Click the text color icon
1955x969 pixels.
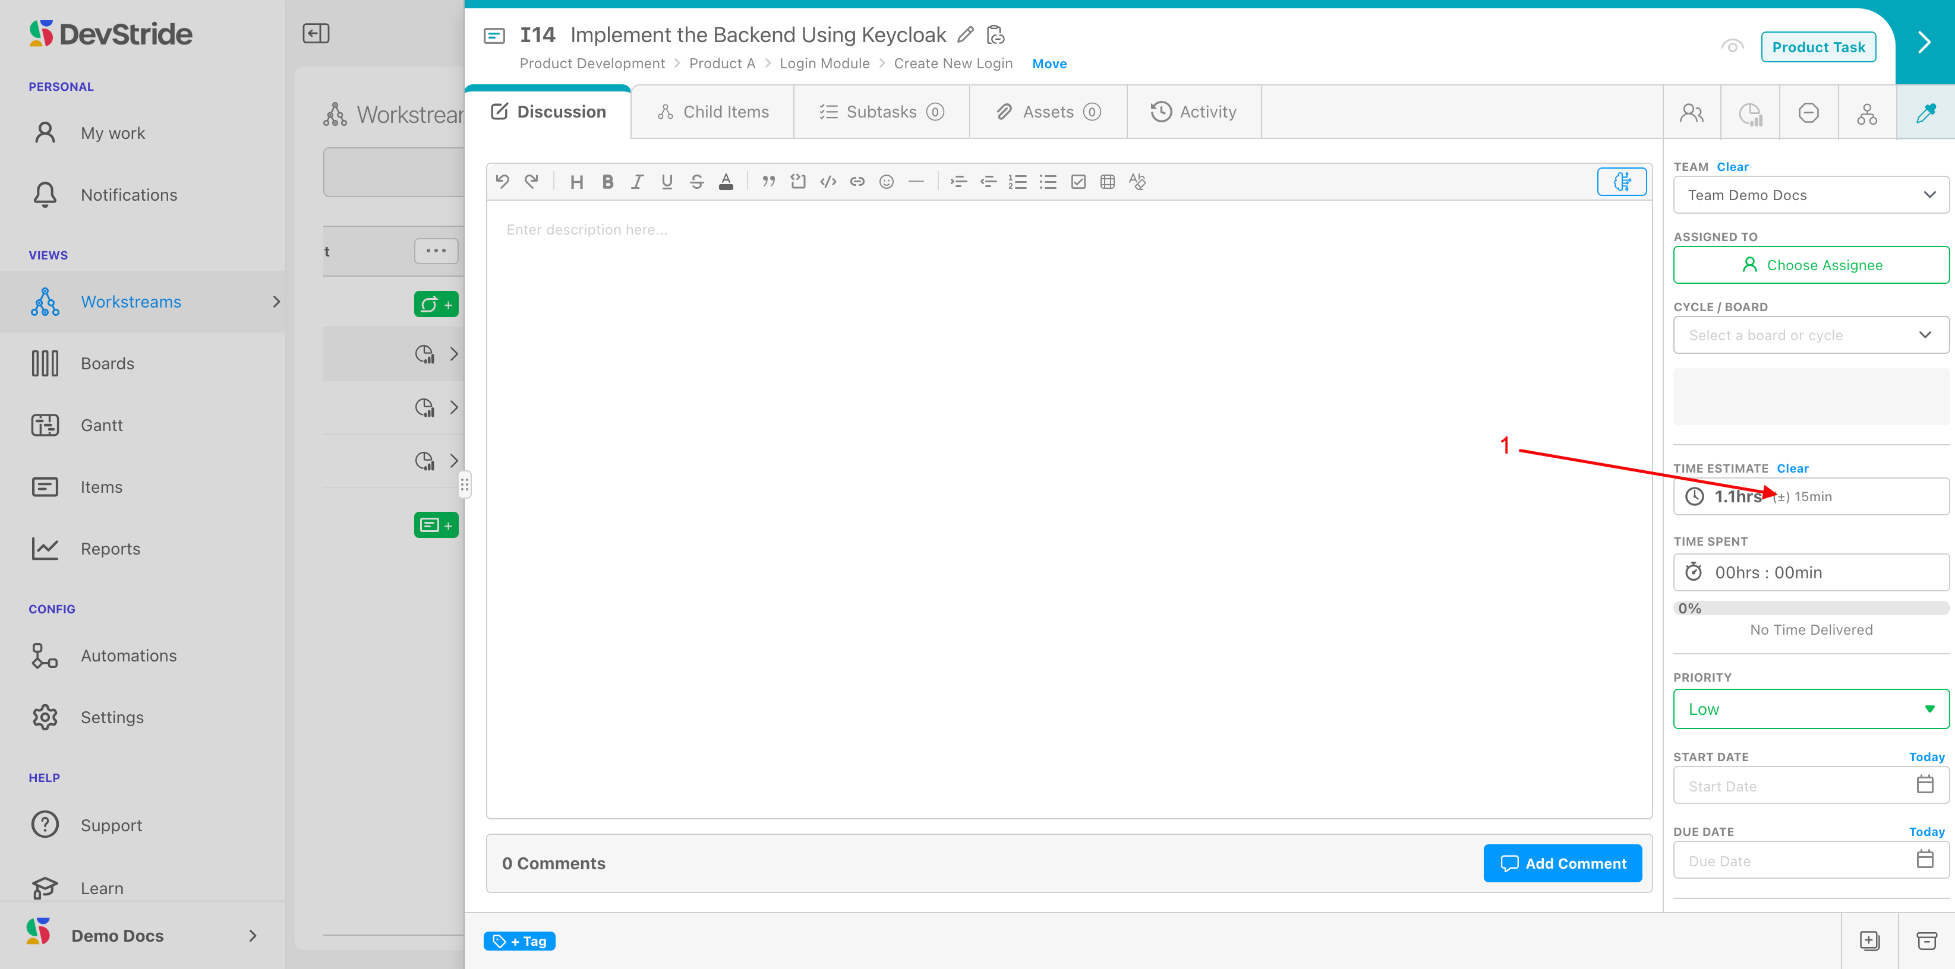pyautogui.click(x=726, y=182)
